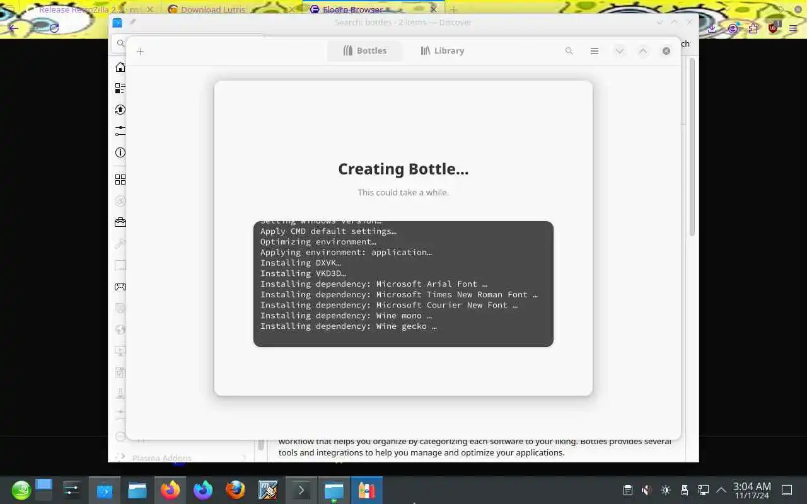Switch to the Bottles tab
807x504 pixels.
coord(364,51)
